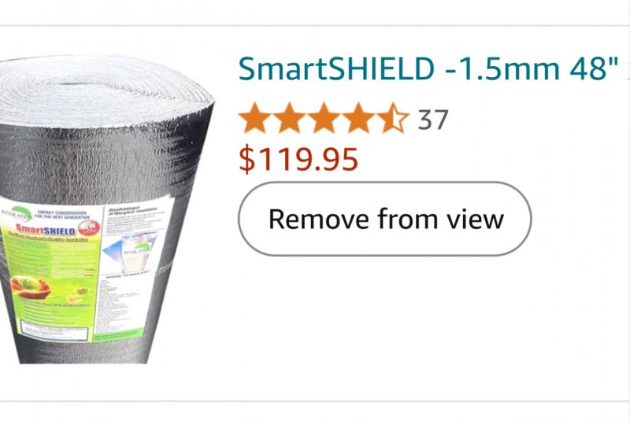The height and width of the screenshot is (424, 630).
Task: Click the first orange rating star
Action: coord(254,118)
